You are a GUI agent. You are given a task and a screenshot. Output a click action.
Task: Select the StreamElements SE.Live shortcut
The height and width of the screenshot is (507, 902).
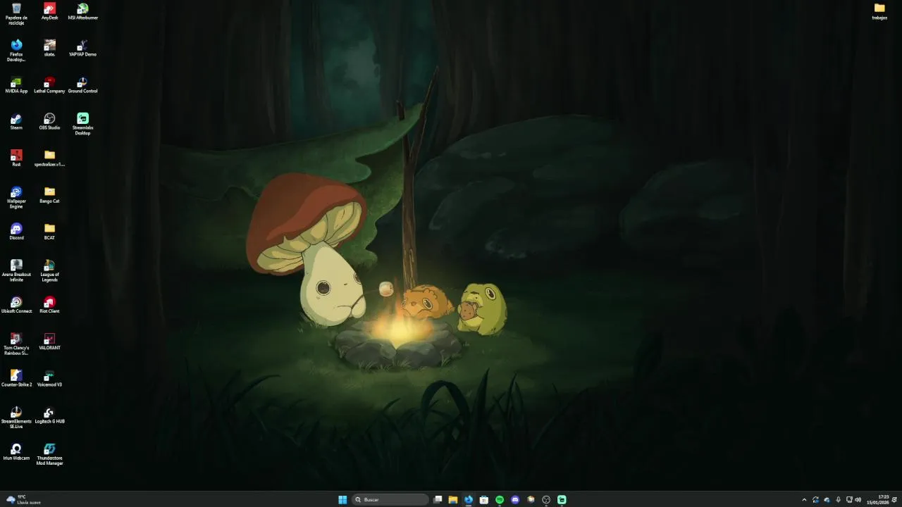click(x=16, y=417)
